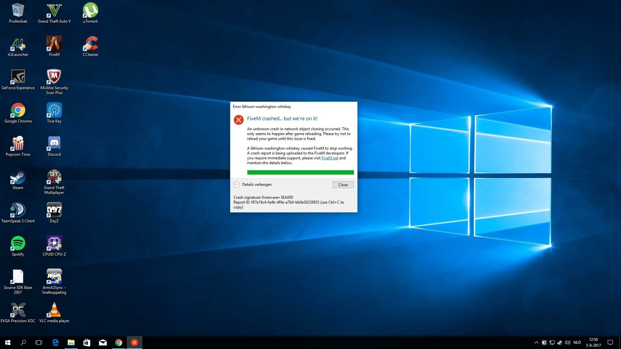
Task: Open the clock showing 12:50
Action: pos(594,343)
